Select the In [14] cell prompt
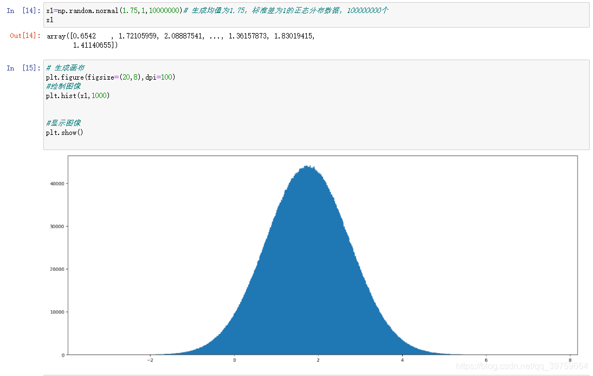 click(x=23, y=11)
